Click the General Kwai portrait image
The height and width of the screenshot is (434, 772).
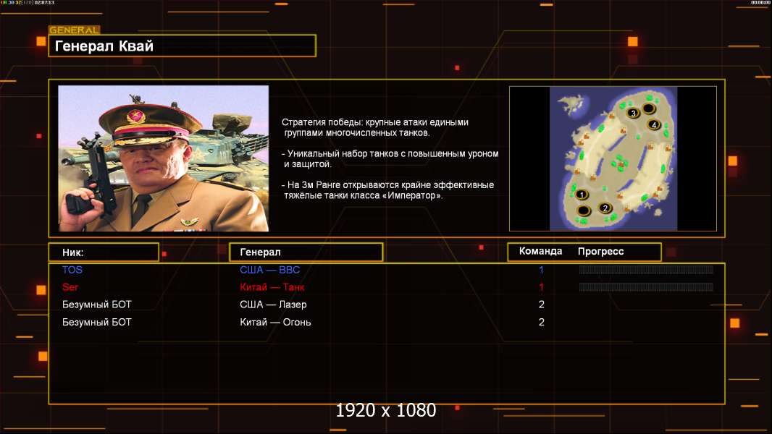tap(164, 158)
